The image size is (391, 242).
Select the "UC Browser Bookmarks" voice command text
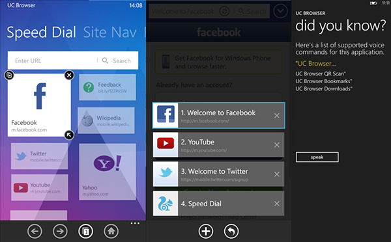click(324, 81)
